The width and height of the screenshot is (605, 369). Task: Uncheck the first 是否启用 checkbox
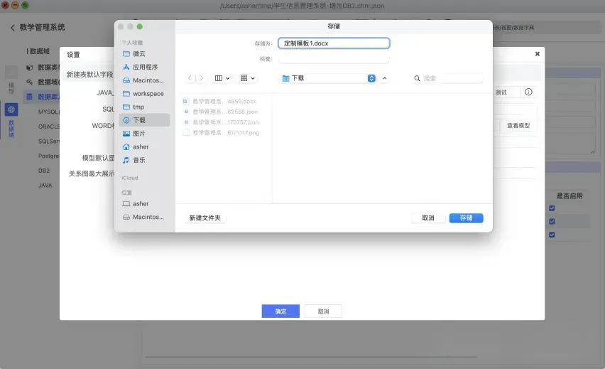[552, 208]
